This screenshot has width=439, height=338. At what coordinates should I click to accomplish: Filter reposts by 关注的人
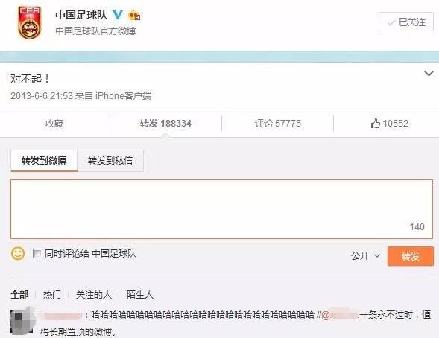pyautogui.click(x=93, y=294)
